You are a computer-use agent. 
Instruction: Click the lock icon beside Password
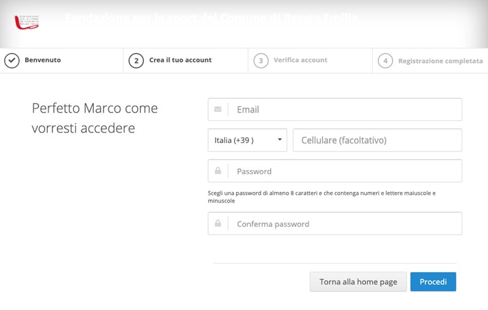pos(218,171)
